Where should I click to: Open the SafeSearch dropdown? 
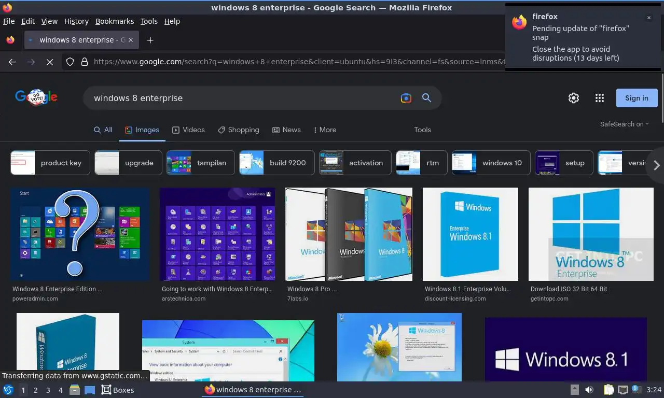pyautogui.click(x=624, y=124)
